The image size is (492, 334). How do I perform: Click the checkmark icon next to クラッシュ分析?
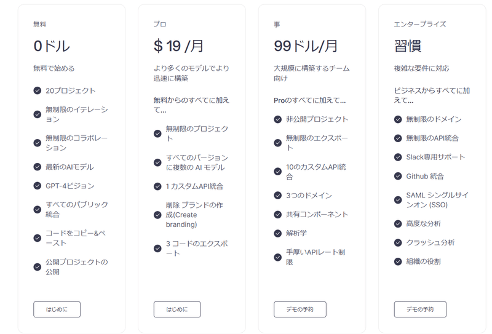point(398,242)
